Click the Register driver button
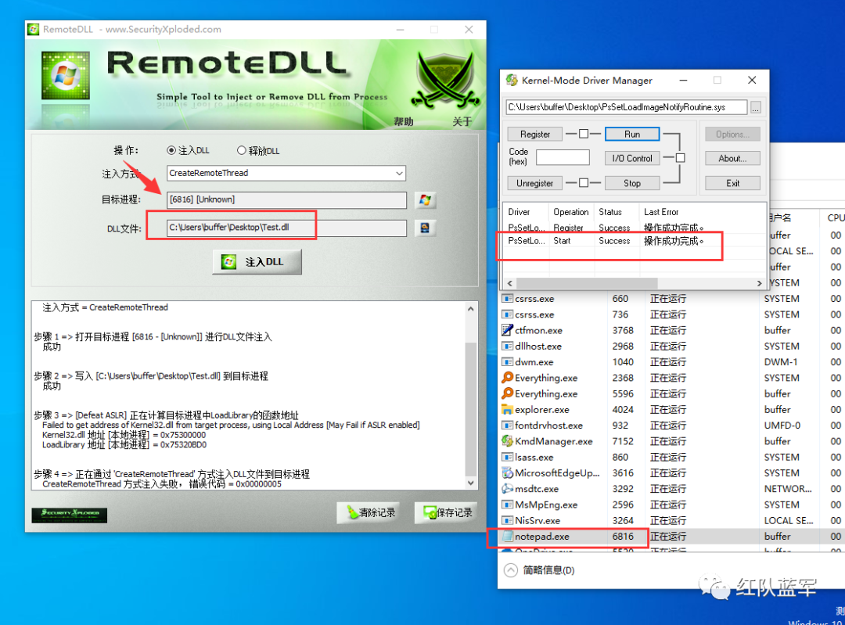 [x=535, y=135]
